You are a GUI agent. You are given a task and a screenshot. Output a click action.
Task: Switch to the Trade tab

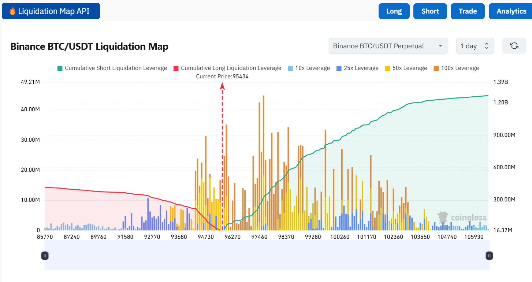tap(468, 11)
